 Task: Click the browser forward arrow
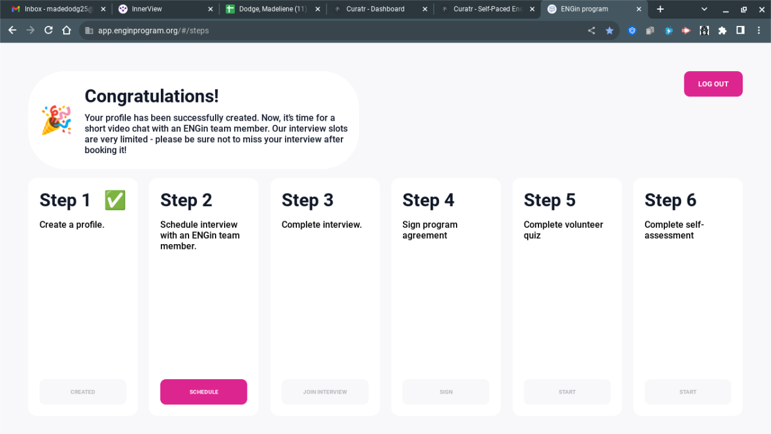click(x=30, y=30)
